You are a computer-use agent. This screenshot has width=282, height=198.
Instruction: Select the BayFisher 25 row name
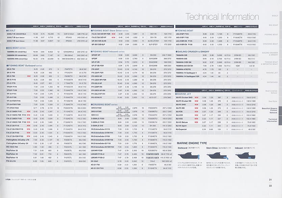click(12, 151)
